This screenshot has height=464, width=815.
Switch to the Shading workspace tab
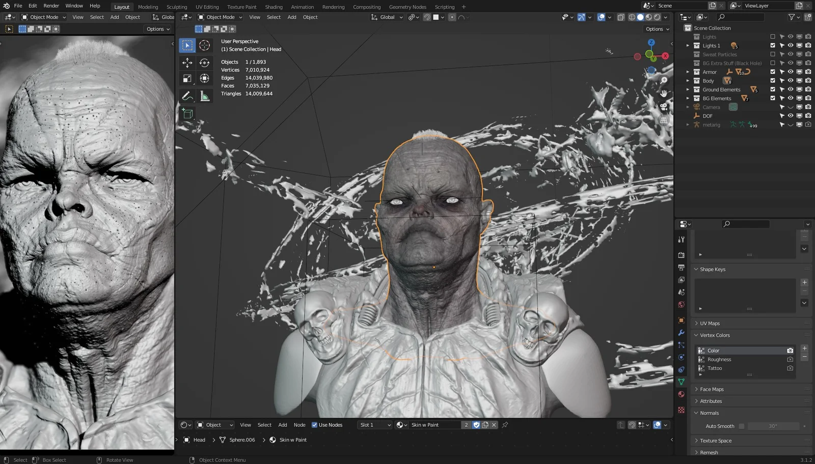pos(274,7)
